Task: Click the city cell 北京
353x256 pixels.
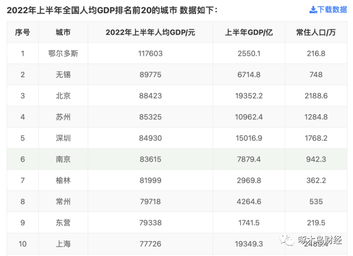Action: point(63,96)
